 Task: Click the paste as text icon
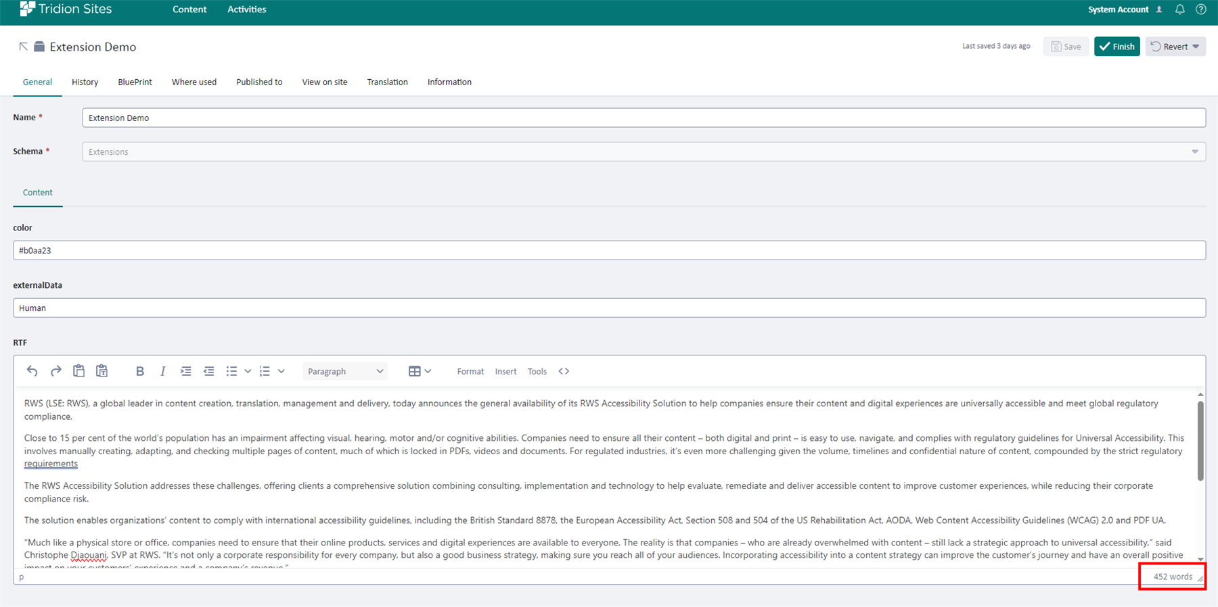(x=102, y=371)
